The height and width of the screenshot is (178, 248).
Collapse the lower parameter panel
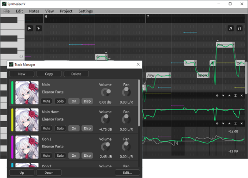(x=236, y=123)
